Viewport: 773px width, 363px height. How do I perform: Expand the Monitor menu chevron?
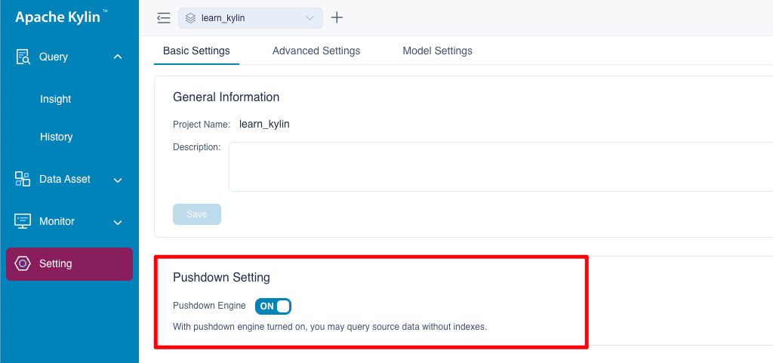(118, 222)
